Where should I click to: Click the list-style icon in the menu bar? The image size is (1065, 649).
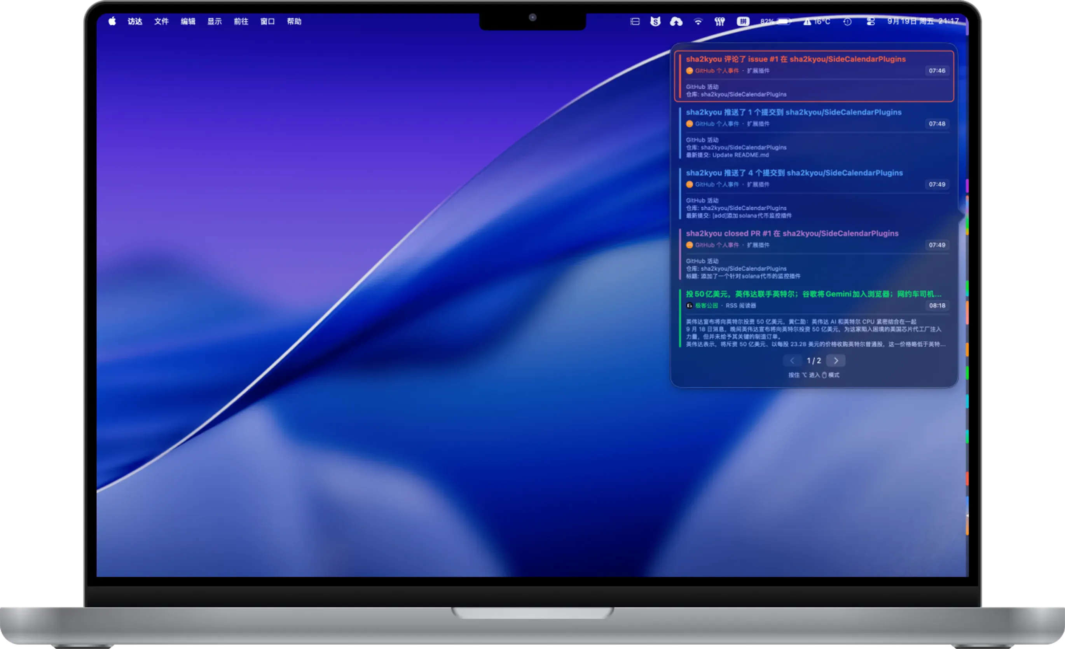tap(635, 21)
